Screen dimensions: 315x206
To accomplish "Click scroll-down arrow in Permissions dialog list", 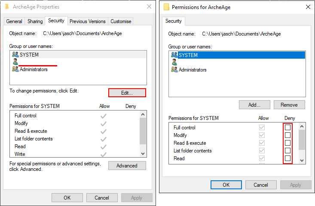I will [x=302, y=160].
